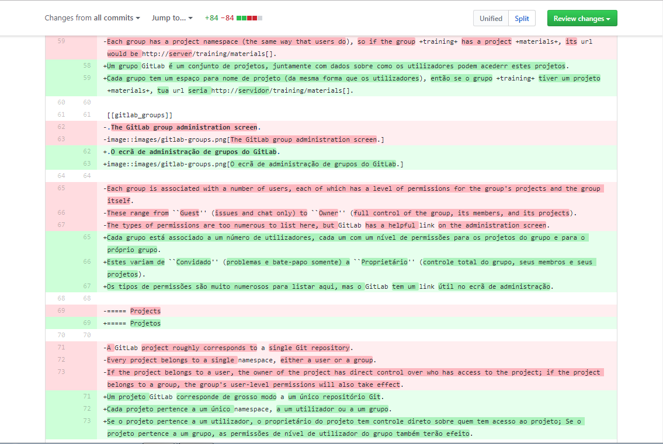Click old line number 69 beside 'Projects'
The image size is (663, 444).
[x=61, y=310]
